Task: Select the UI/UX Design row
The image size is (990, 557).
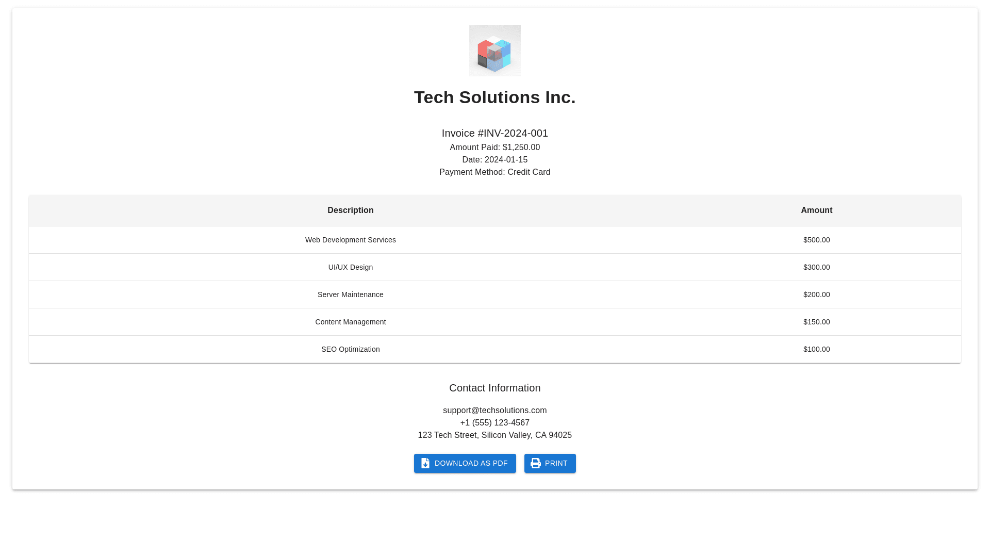Action: (350, 267)
